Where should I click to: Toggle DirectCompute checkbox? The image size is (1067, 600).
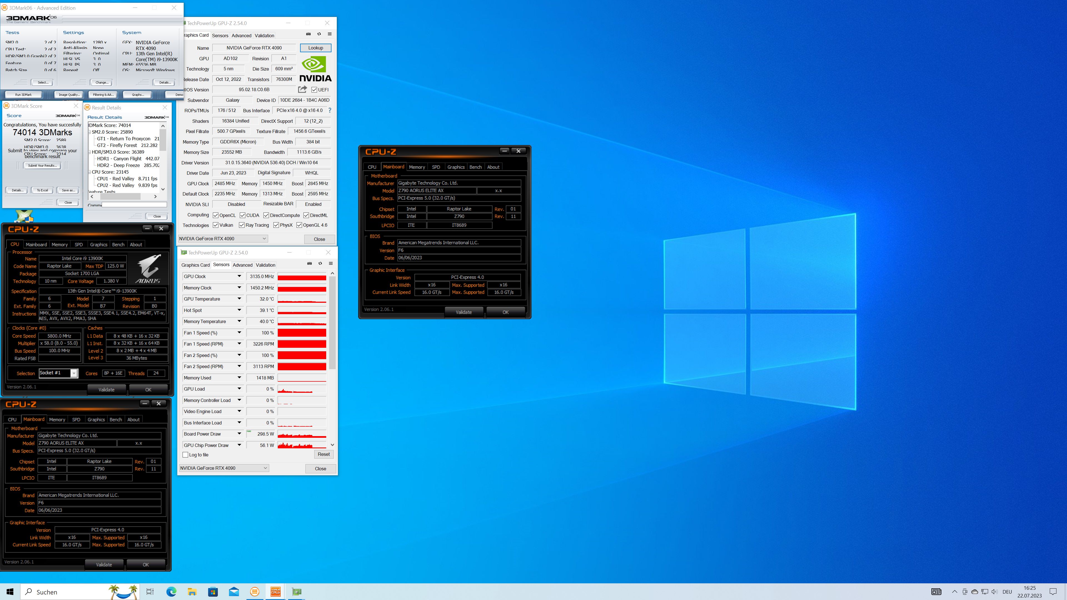pos(266,215)
